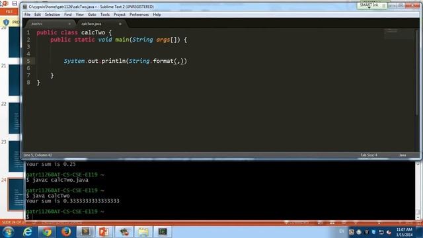Open the File menu in Sublime Text
Viewport: 423px width, 238px height.
tap(27, 15)
